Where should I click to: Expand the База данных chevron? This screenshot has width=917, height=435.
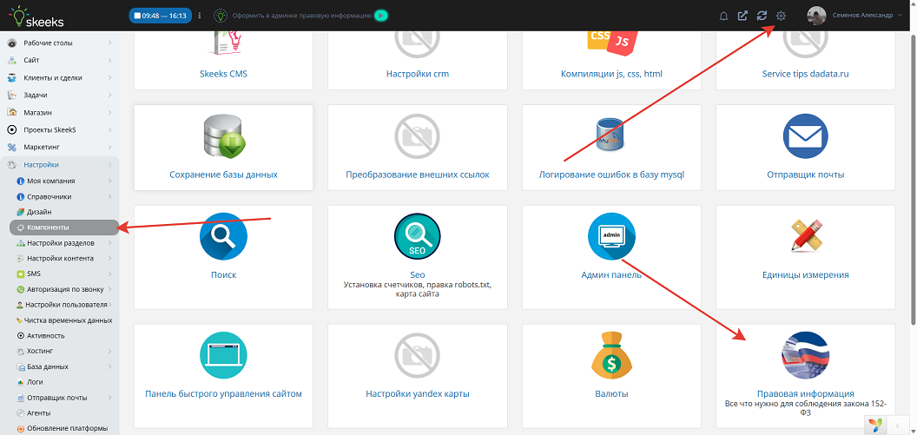(x=110, y=366)
